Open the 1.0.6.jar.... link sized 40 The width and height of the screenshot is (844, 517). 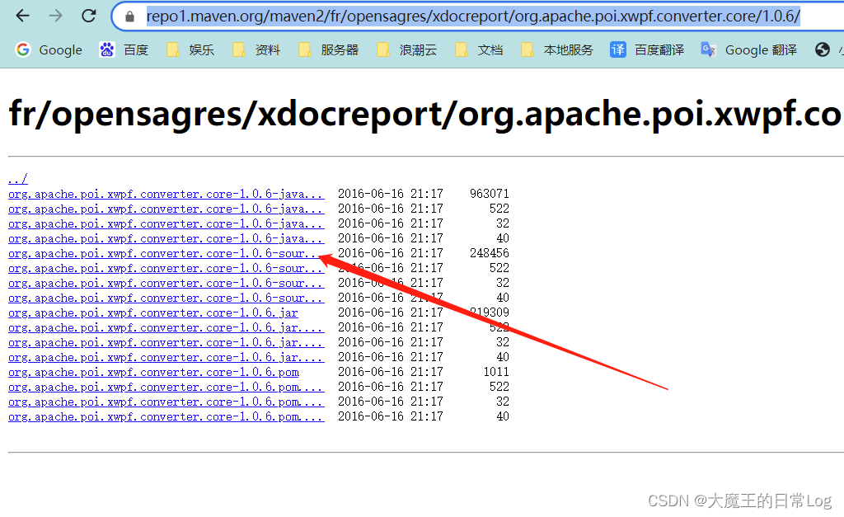pyautogui.click(x=166, y=358)
